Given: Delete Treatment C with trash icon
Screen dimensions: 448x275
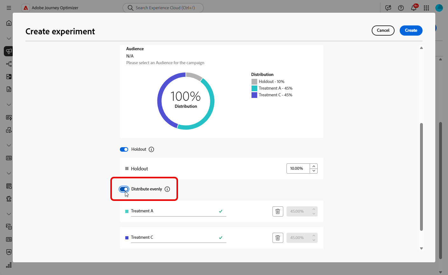Looking at the screenshot, I should [x=278, y=238].
